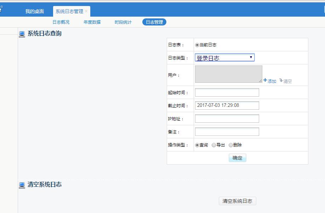The image size is (325, 213).
Task: Focus the 起始时间 input field
Action: 227,92
